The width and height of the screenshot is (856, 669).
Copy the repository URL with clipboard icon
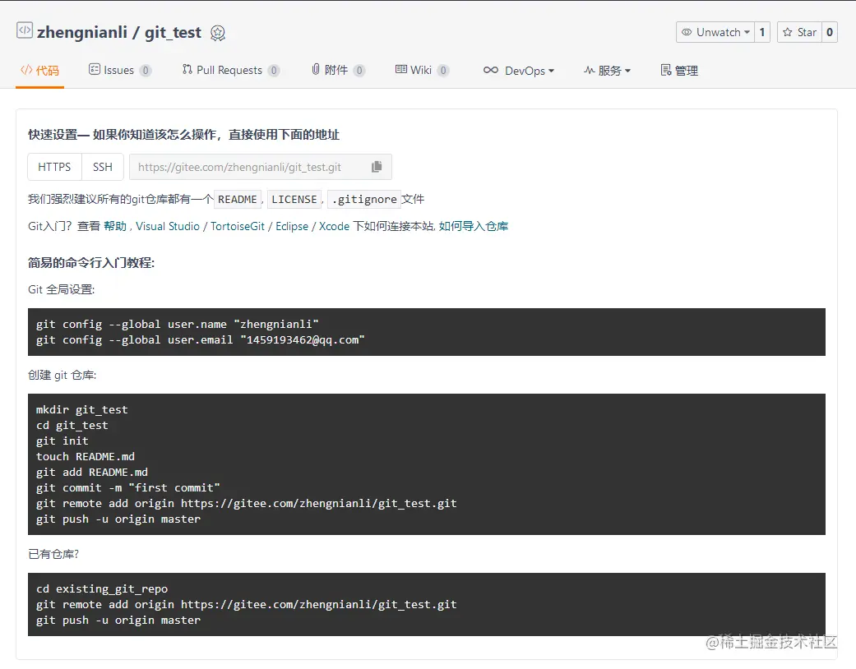pos(377,167)
